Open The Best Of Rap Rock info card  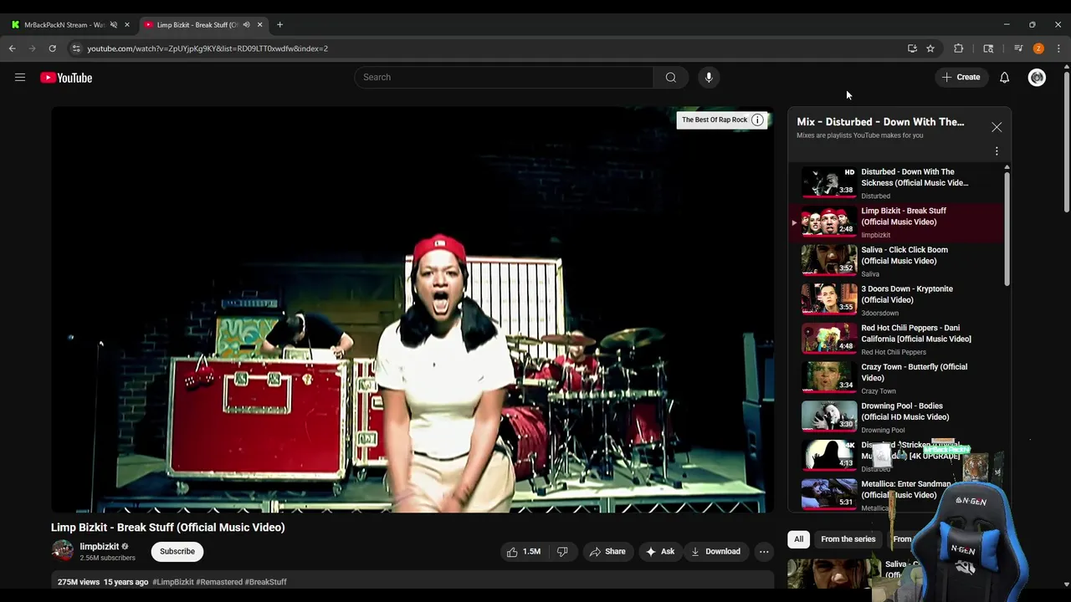(x=723, y=120)
